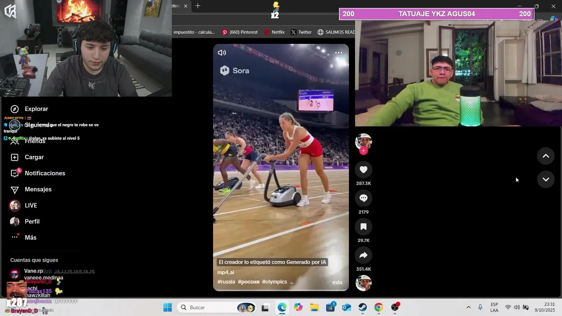Viewport: 562px width, 316px height.
Task: Open the comments bubble showing 2179
Action: point(364,198)
